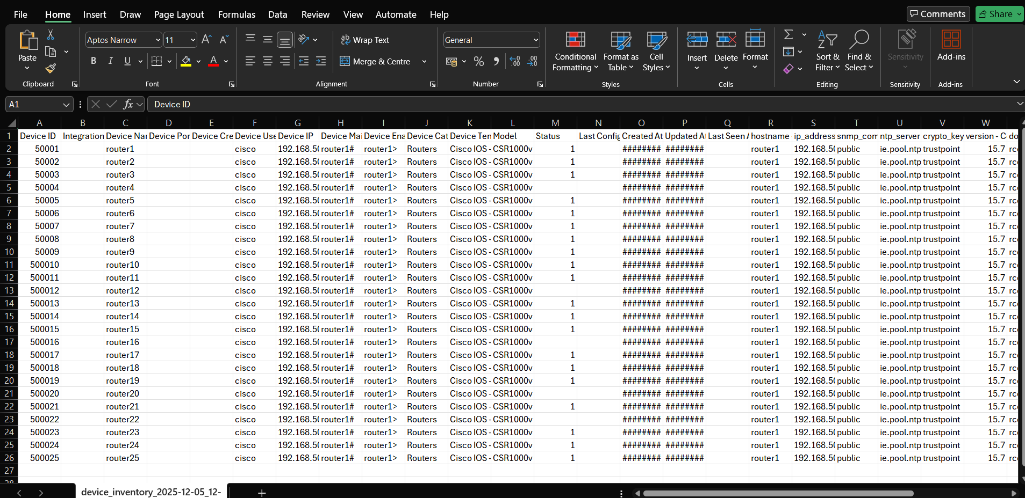Expand Merge & Centre options arrow

click(x=424, y=62)
